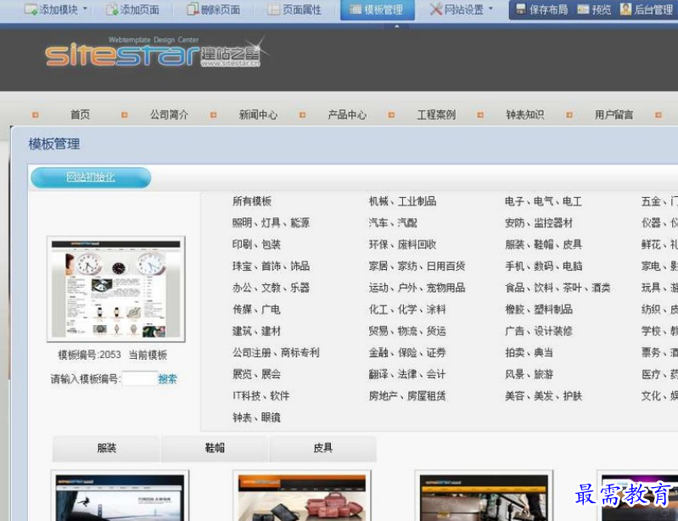Open 钟表知识 navigation item

coord(525,115)
